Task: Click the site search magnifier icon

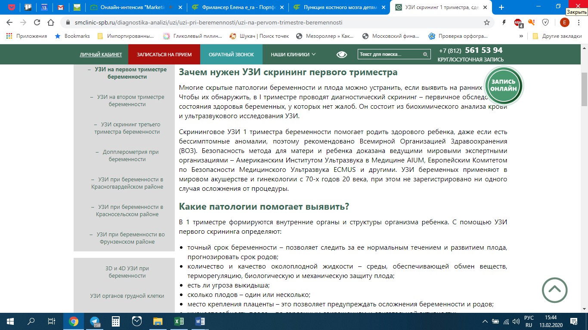Action: (x=425, y=55)
